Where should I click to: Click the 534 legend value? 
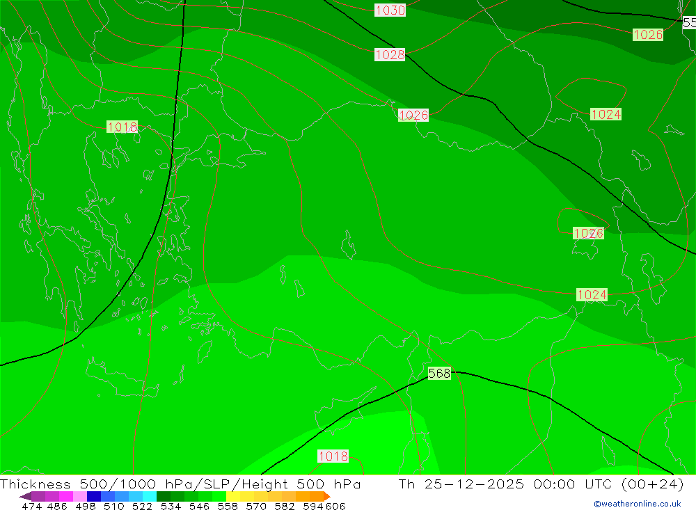click(171, 506)
